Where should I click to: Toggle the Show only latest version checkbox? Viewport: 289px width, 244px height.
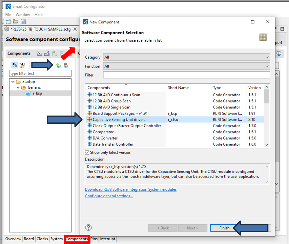pos(87,152)
